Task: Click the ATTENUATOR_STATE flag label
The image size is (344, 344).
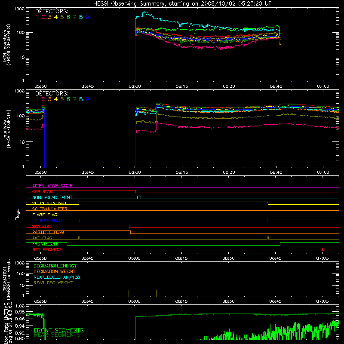Action: tap(52, 186)
